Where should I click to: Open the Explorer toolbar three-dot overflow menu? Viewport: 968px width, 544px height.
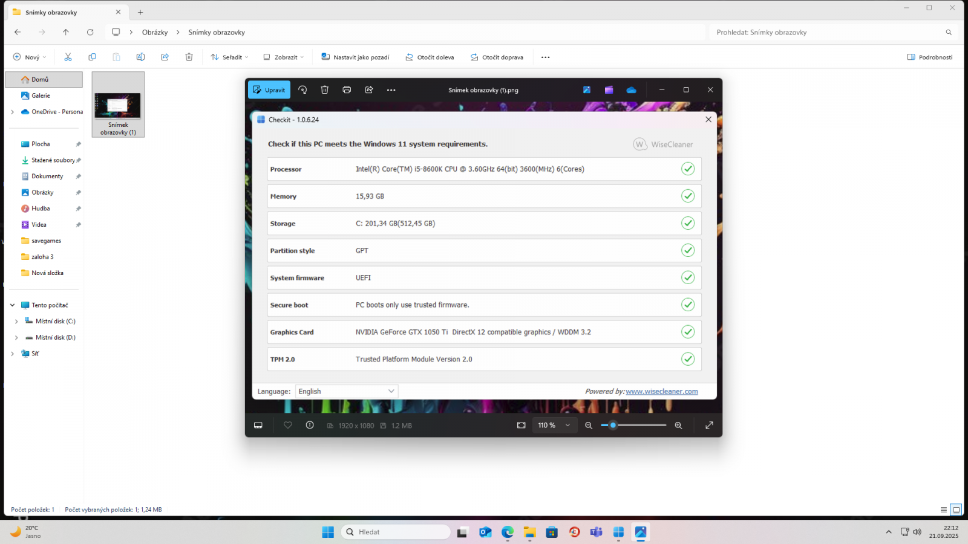pos(546,57)
